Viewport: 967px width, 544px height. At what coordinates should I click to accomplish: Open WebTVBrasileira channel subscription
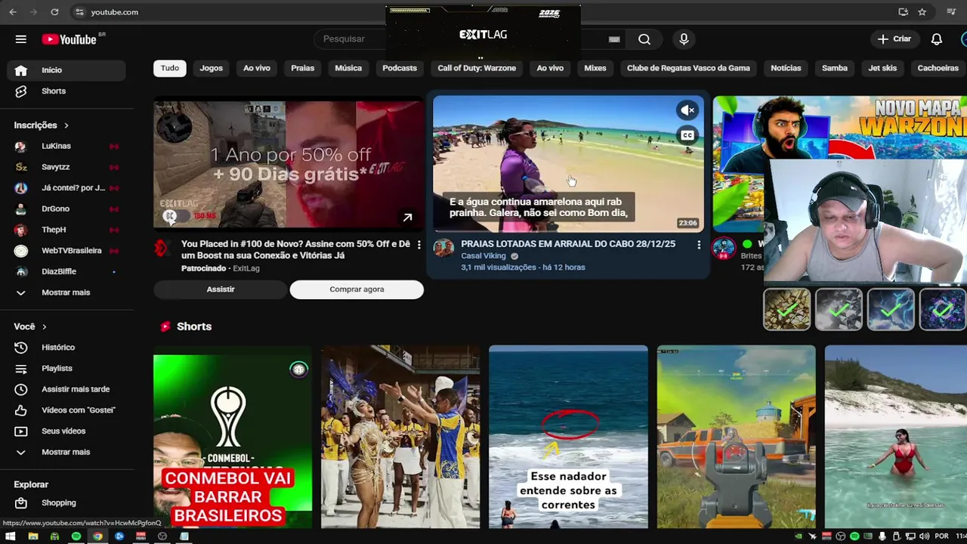pyautogui.click(x=66, y=250)
